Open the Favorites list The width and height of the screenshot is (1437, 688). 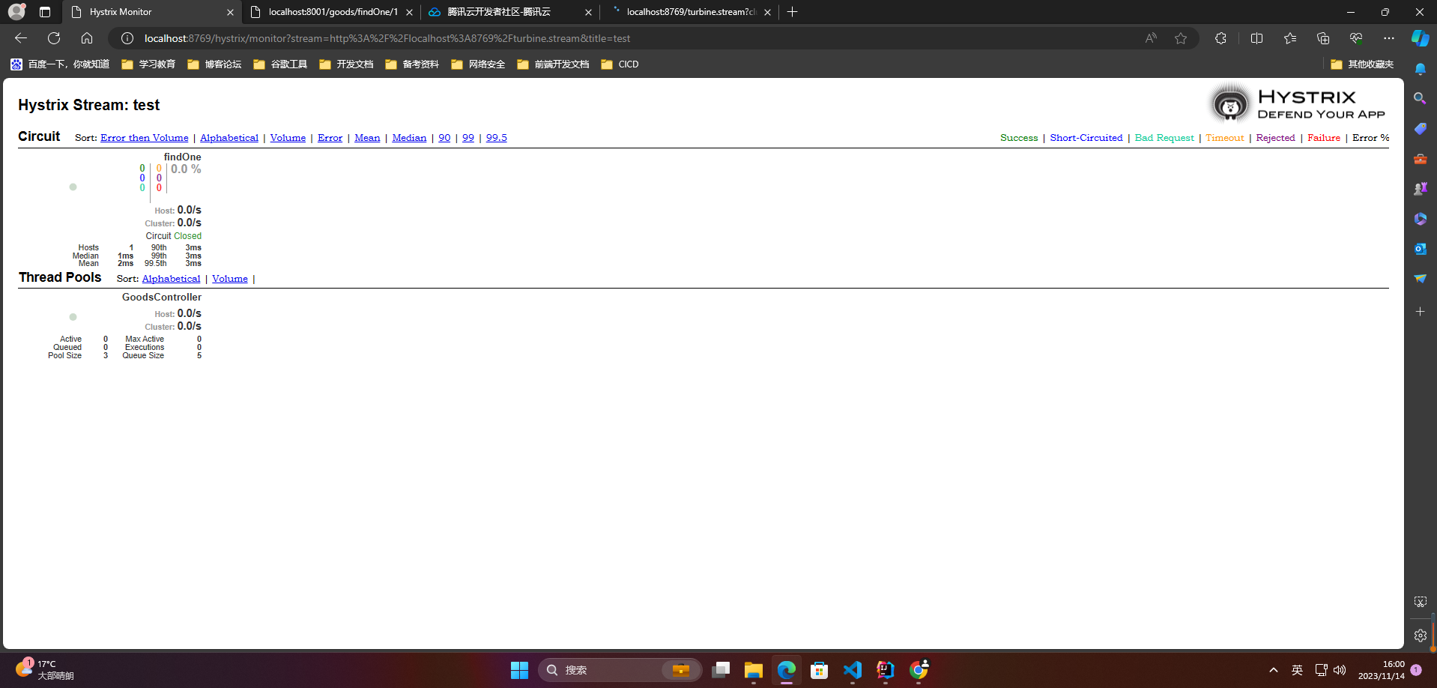point(1289,38)
